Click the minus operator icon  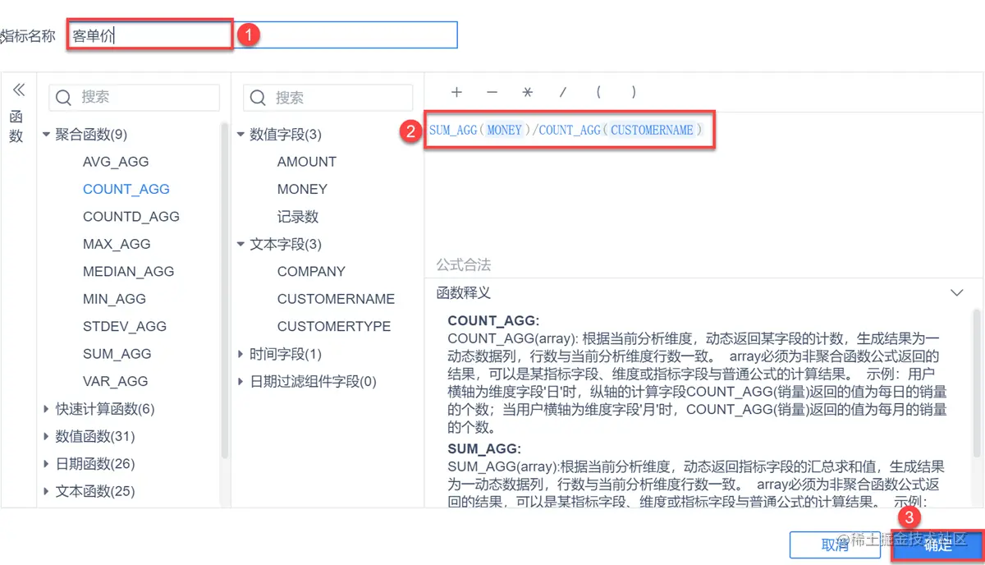pyautogui.click(x=492, y=93)
